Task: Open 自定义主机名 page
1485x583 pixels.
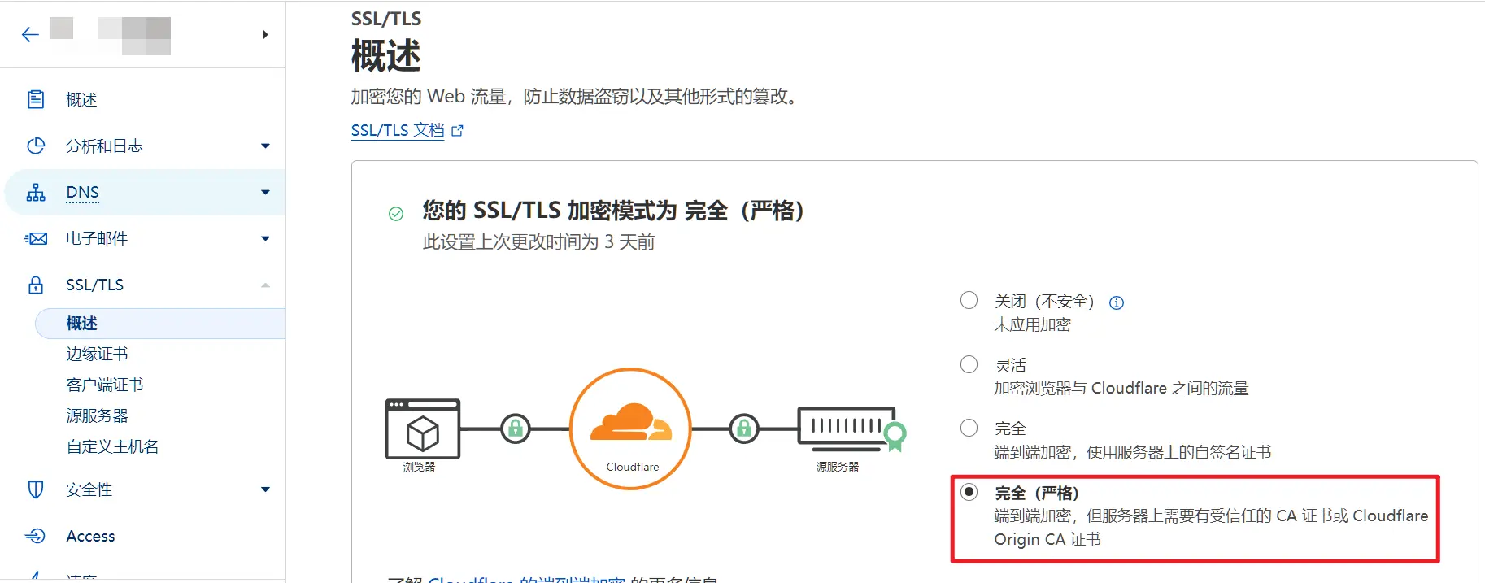Action: point(112,446)
